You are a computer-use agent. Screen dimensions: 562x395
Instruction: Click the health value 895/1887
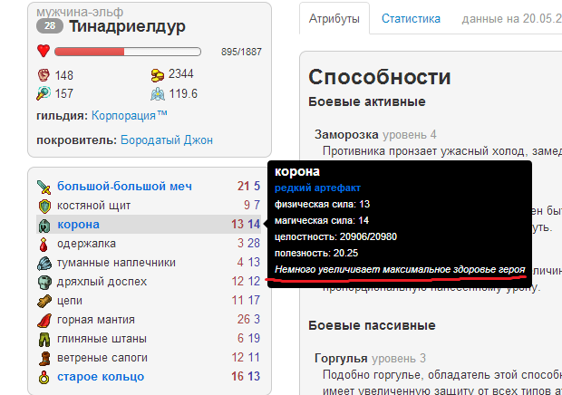click(241, 52)
